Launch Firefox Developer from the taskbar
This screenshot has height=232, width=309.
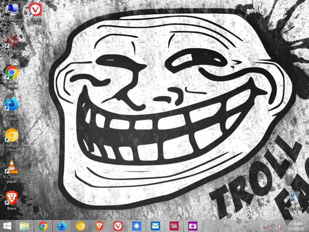point(62,226)
